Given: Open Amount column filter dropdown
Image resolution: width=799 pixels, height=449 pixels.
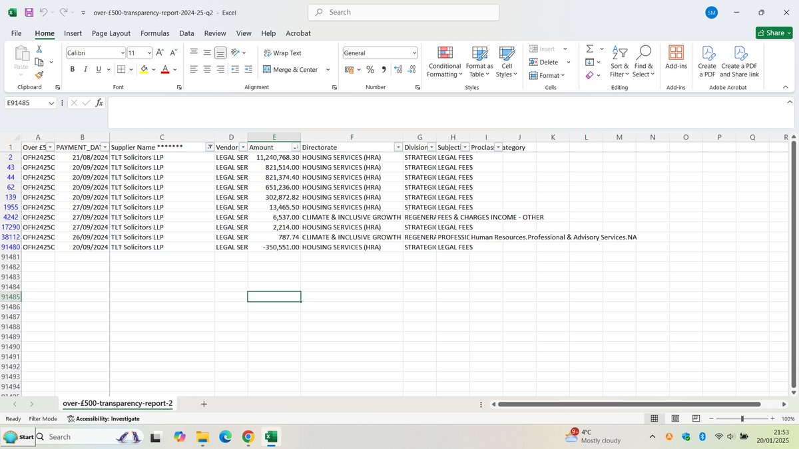Looking at the screenshot, I should tap(296, 147).
